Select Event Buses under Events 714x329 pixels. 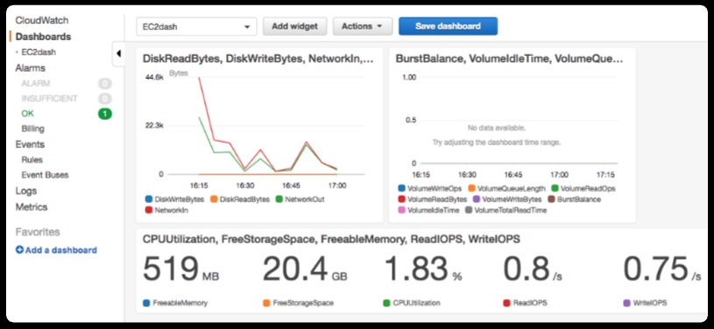[45, 175]
